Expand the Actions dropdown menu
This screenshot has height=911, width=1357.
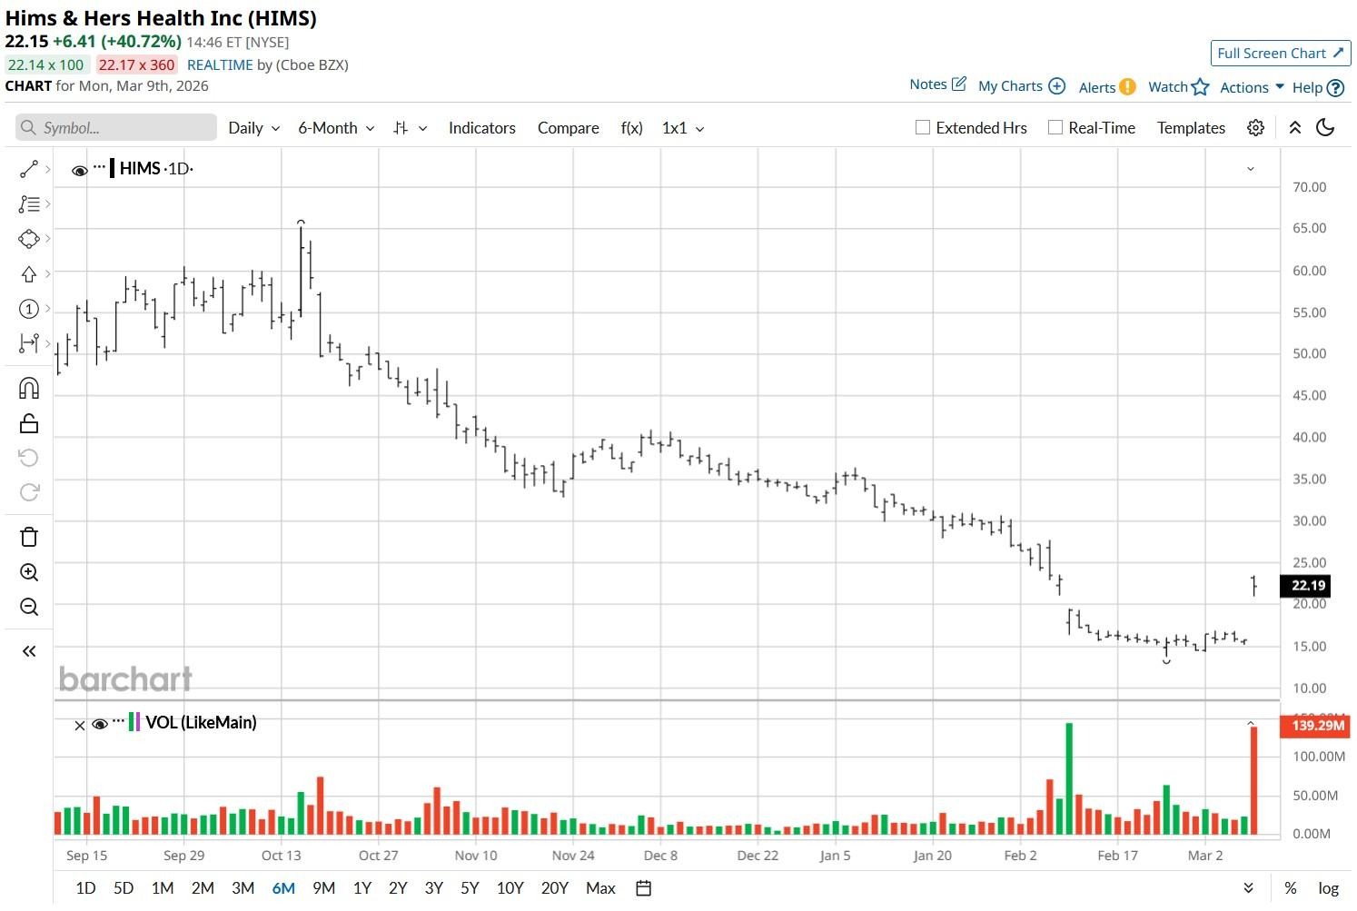coord(1252,87)
